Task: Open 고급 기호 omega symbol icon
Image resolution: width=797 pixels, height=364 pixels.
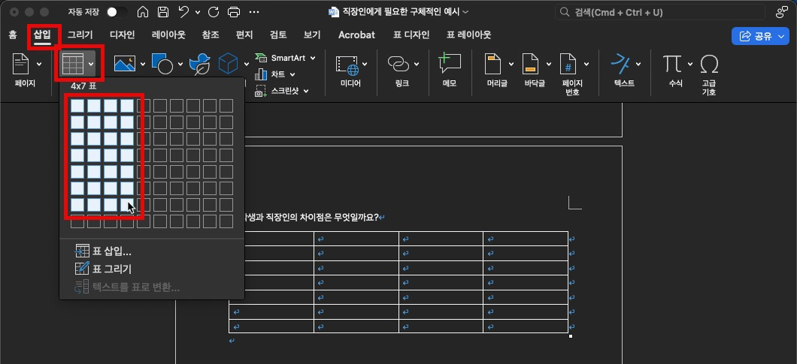Action: [x=709, y=64]
